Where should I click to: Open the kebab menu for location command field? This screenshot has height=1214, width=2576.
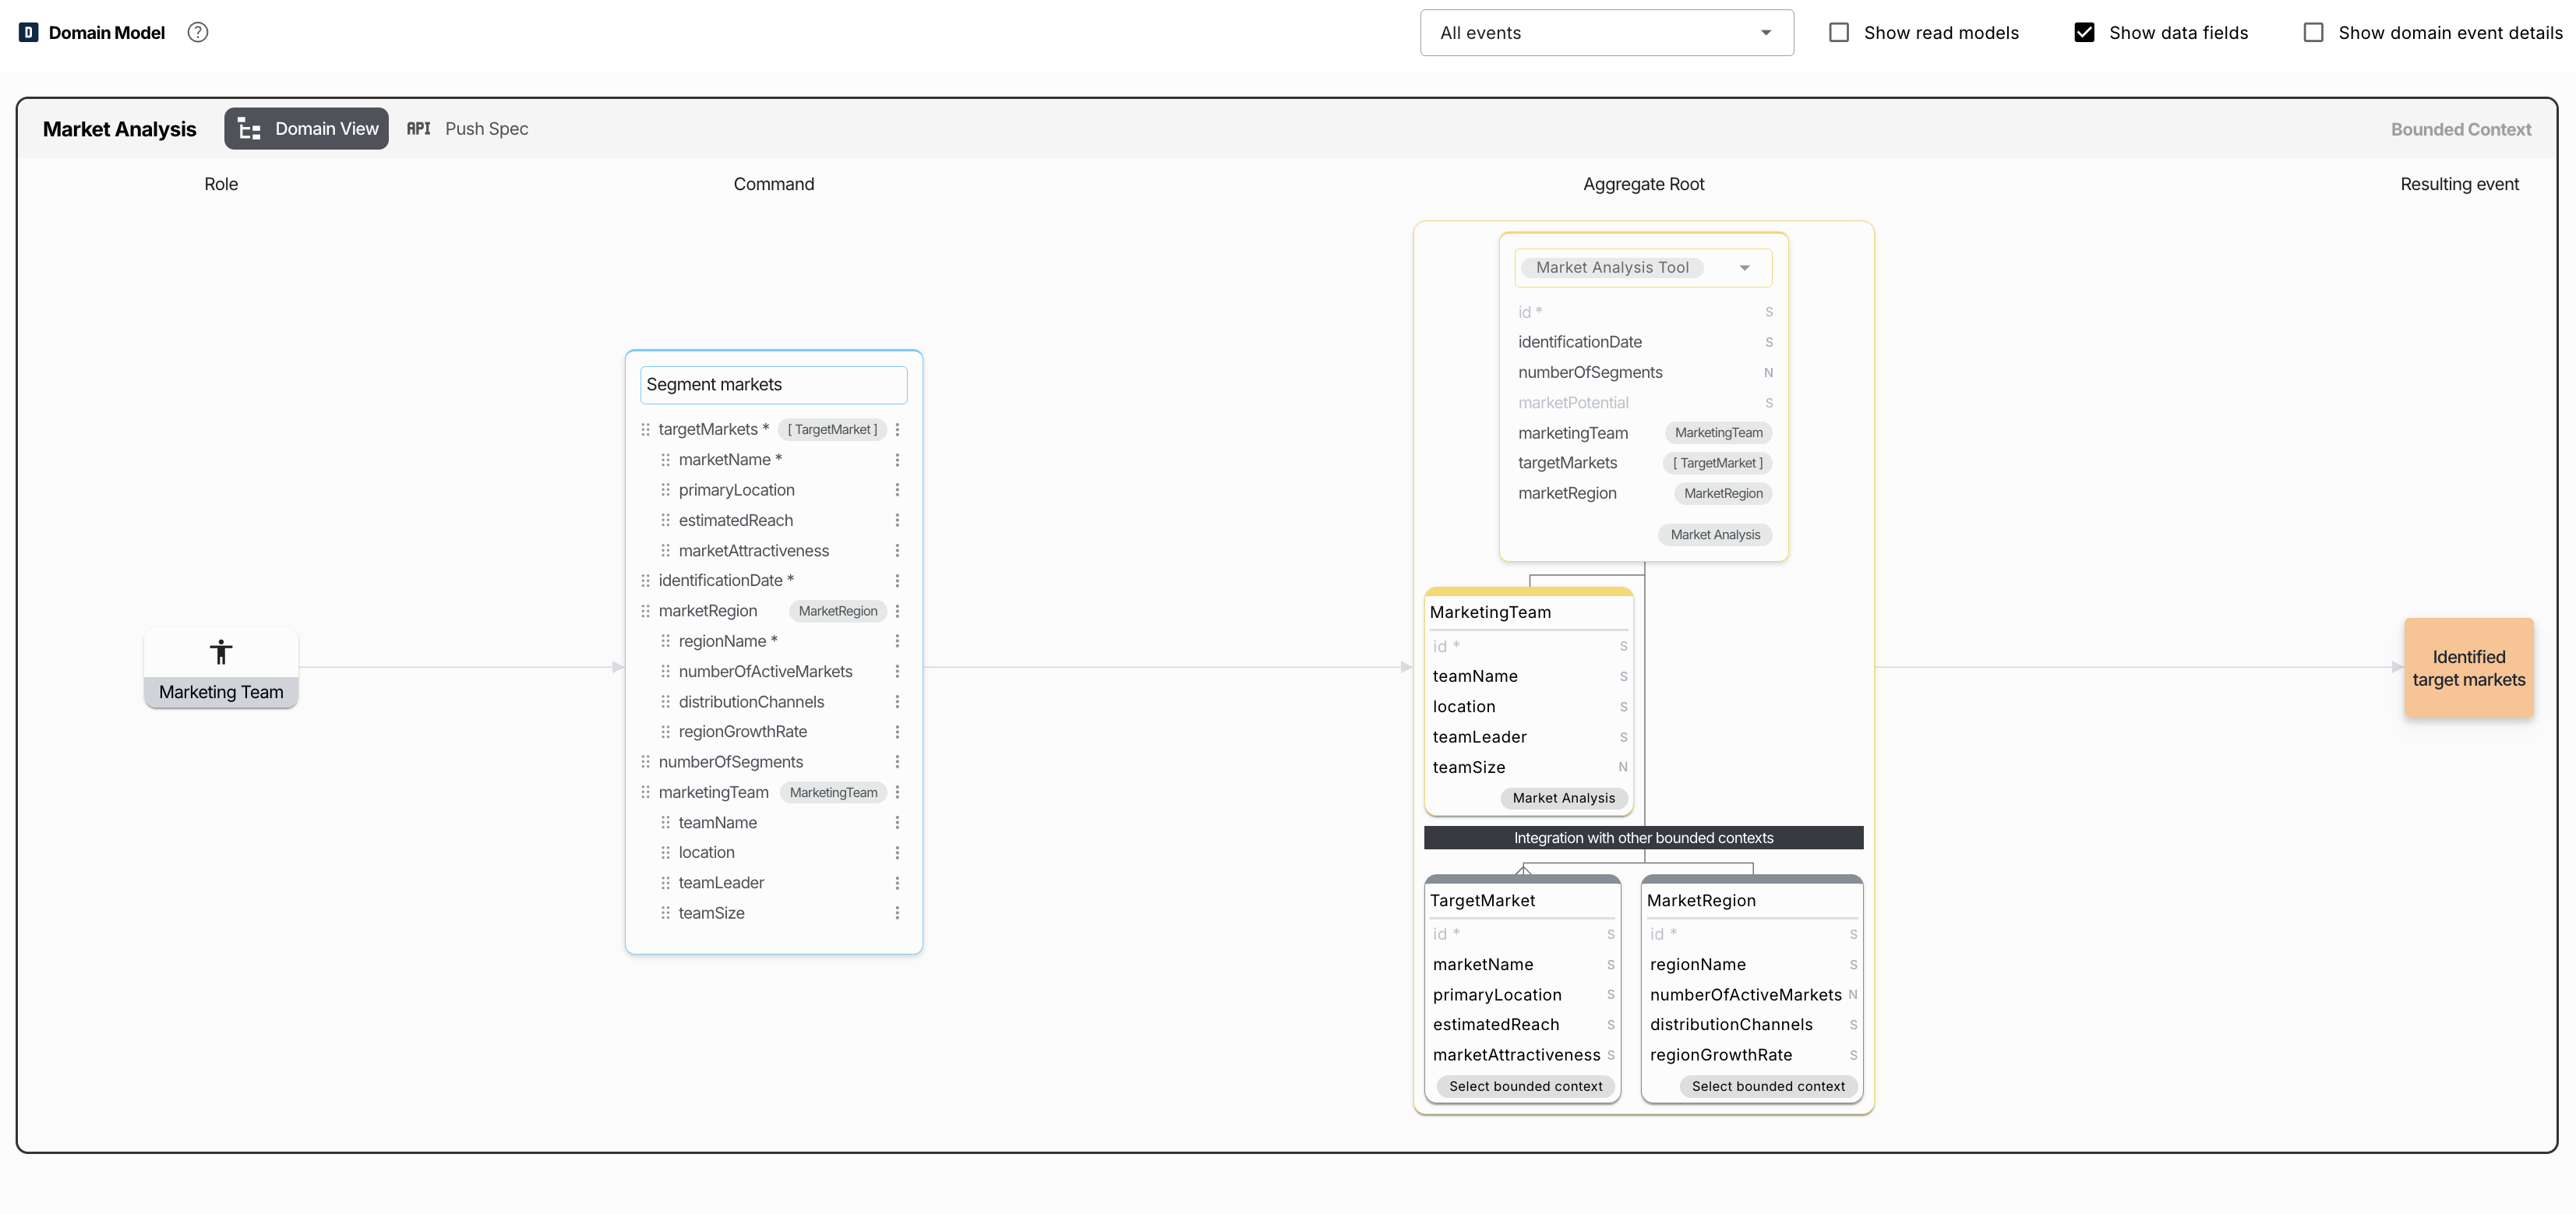pos(897,853)
